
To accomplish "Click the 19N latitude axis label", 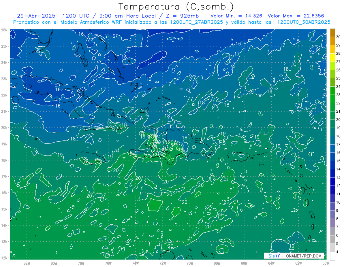I will [x=4, y=144].
